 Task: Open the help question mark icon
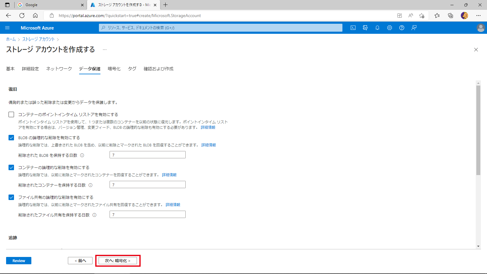pyautogui.click(x=402, y=28)
